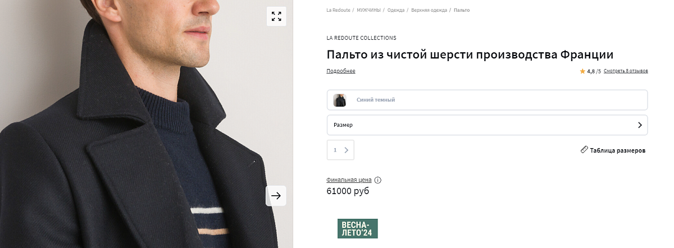The width and height of the screenshot is (674, 248).
Task: View the 8 customer reviews link
Action: pyautogui.click(x=626, y=71)
